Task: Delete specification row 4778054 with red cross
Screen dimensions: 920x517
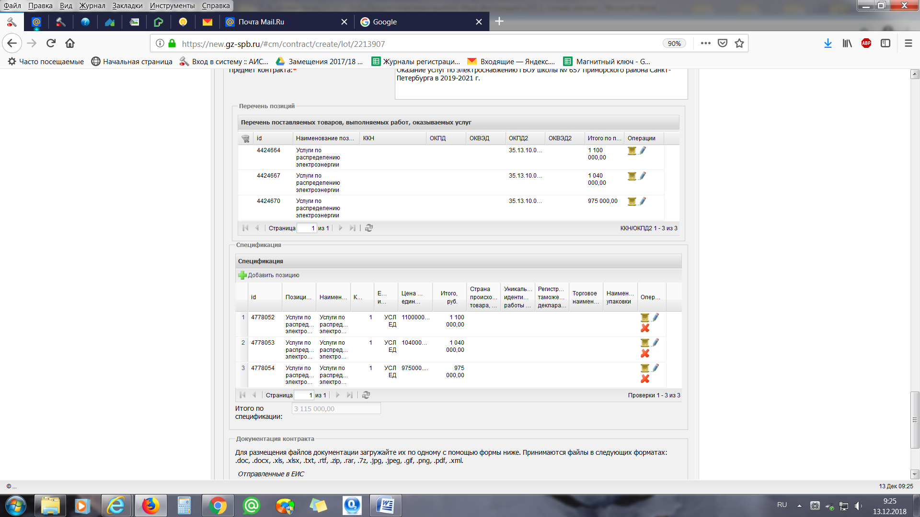Action: point(645,379)
